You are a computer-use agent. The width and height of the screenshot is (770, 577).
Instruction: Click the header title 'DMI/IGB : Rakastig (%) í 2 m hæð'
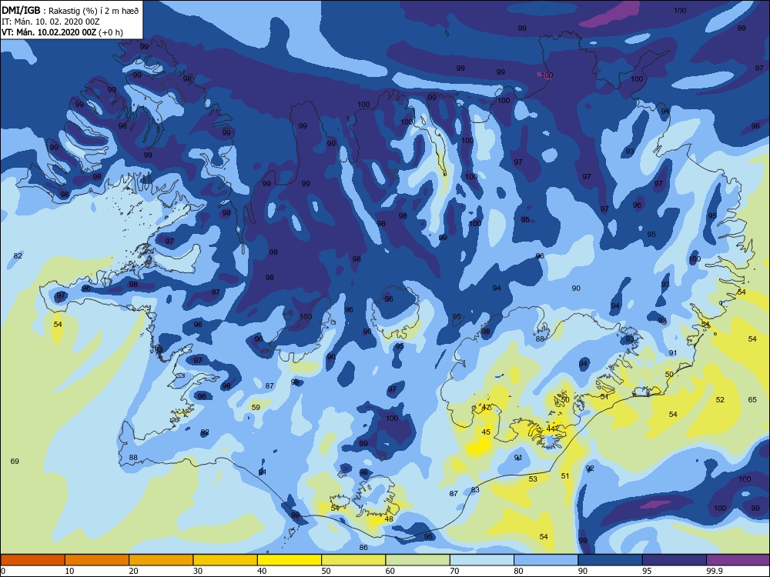[70, 11]
